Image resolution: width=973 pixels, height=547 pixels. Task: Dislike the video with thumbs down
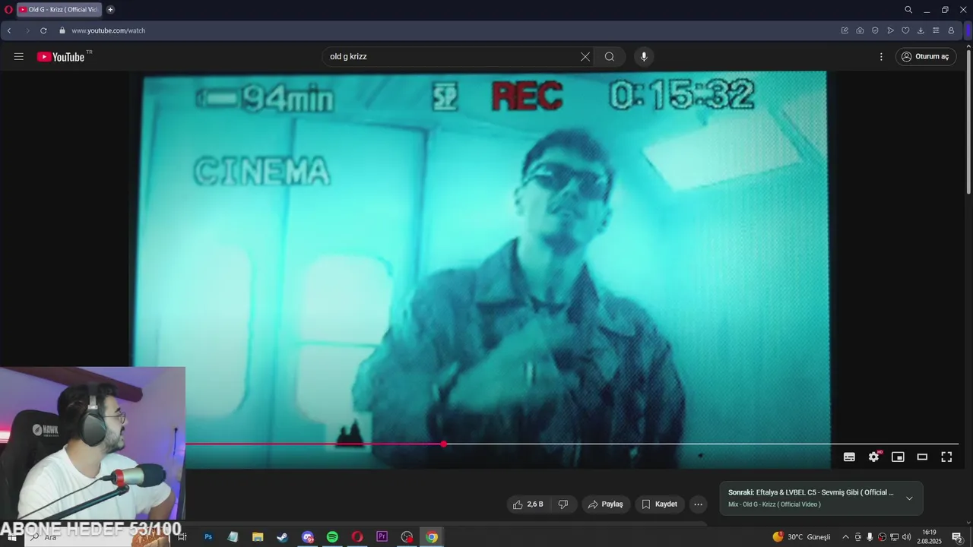pyautogui.click(x=563, y=504)
